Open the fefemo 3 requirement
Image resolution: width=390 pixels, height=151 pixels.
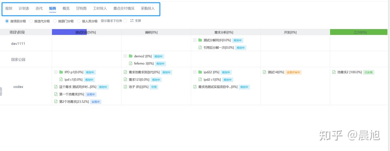[x=144, y=64]
